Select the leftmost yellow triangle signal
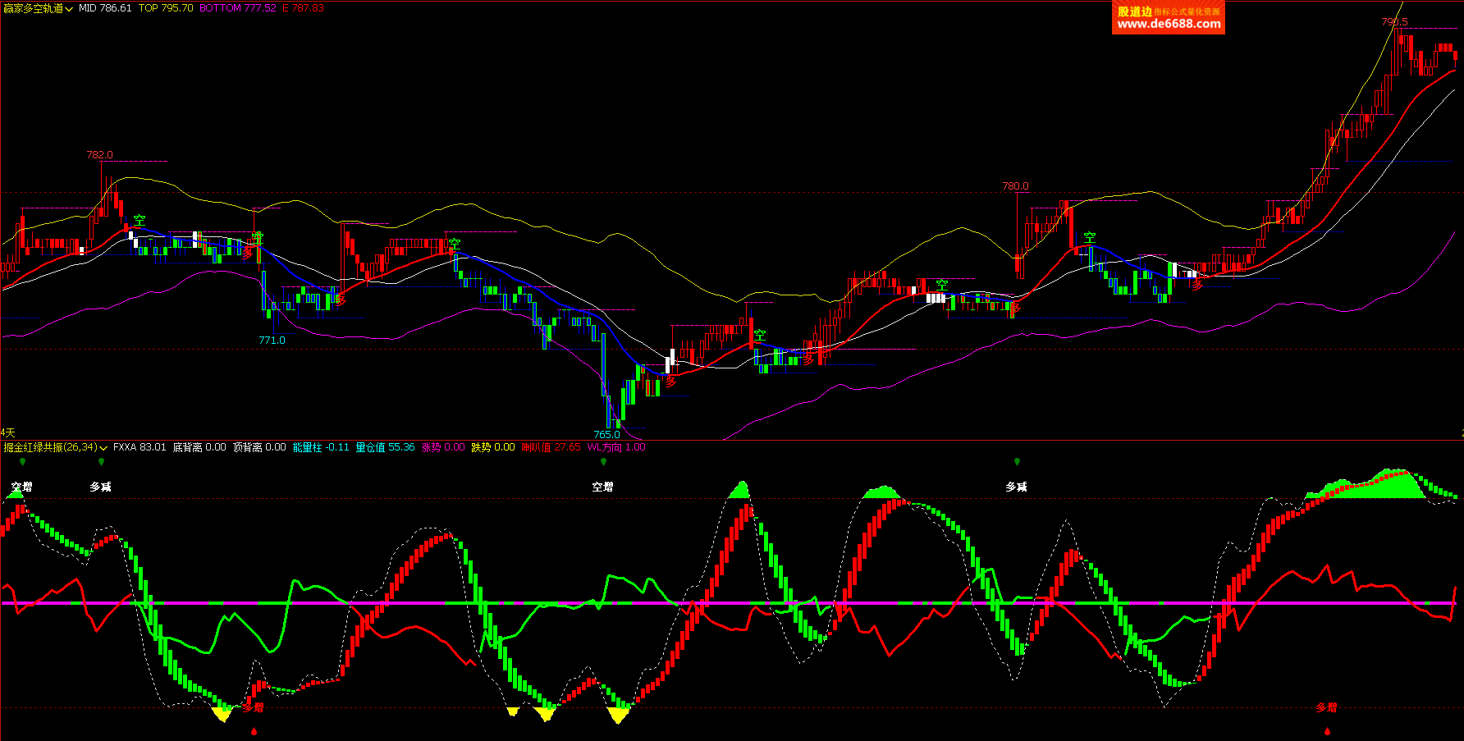 click(222, 714)
